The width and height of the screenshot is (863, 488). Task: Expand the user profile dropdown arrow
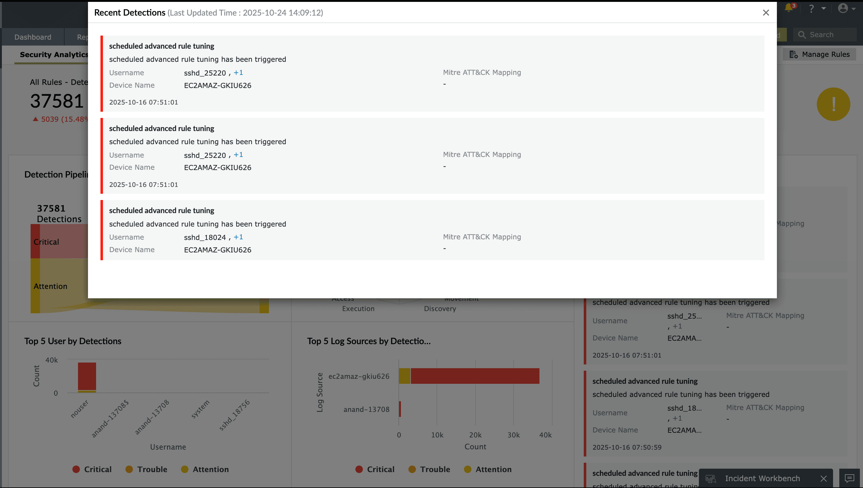pyautogui.click(x=855, y=9)
